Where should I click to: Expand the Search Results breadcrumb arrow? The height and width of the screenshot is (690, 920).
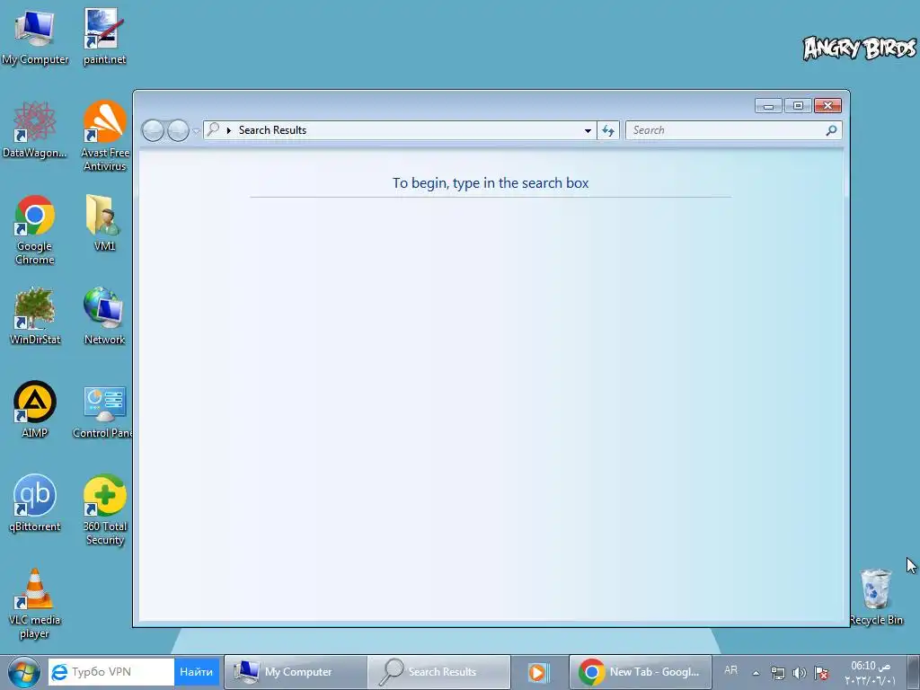(x=229, y=131)
